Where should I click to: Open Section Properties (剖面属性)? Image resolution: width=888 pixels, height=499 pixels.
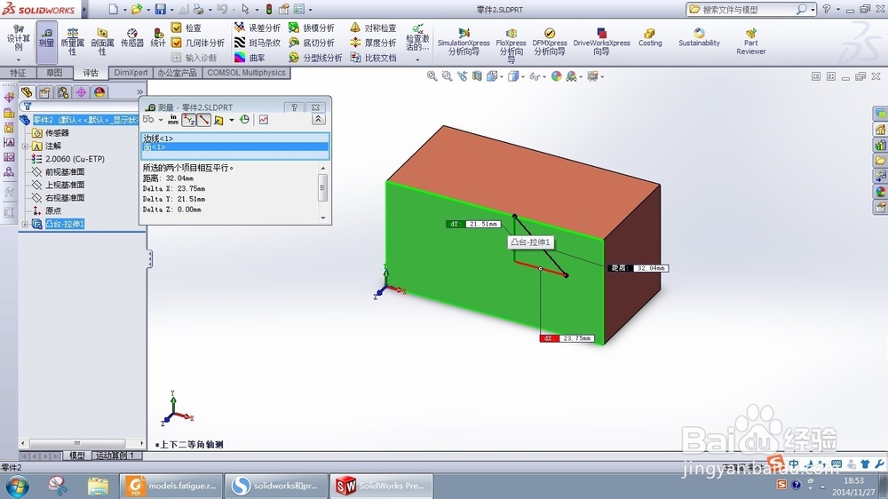pyautogui.click(x=102, y=42)
